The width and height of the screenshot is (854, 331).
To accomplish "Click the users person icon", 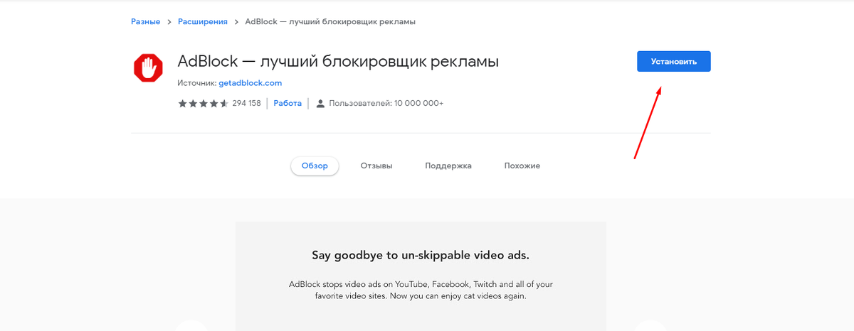I will [320, 104].
